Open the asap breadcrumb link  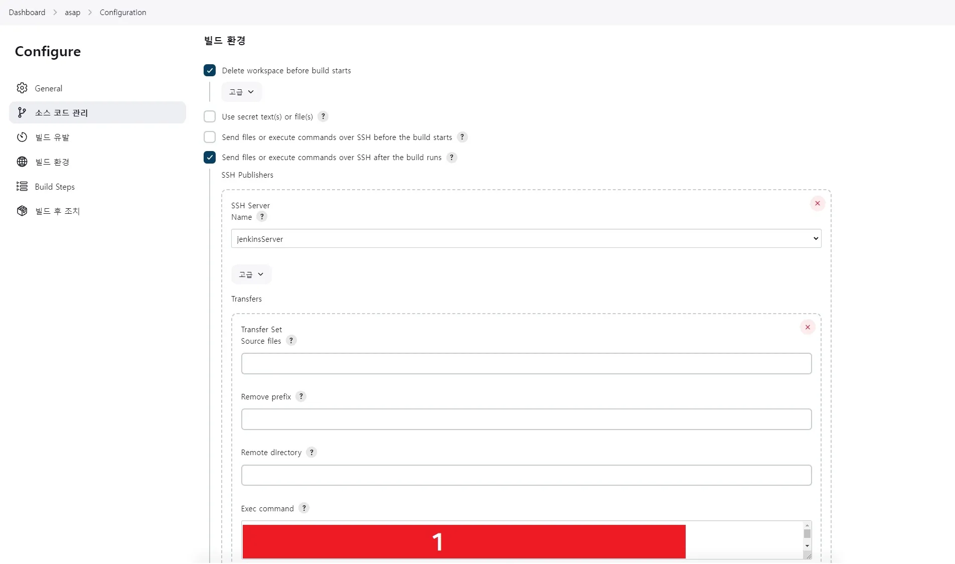click(72, 12)
